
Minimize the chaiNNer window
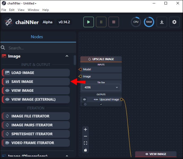pos(154,3)
